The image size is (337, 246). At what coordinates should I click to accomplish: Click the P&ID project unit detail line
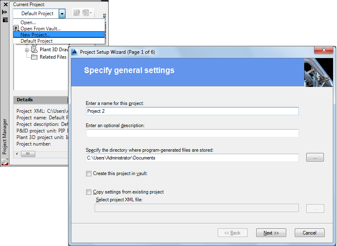click(42, 131)
